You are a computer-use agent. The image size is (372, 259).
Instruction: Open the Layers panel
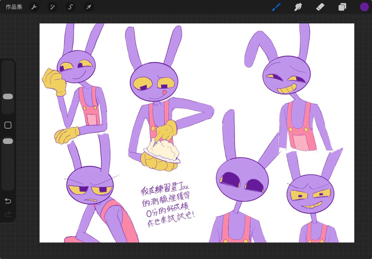[x=342, y=7]
